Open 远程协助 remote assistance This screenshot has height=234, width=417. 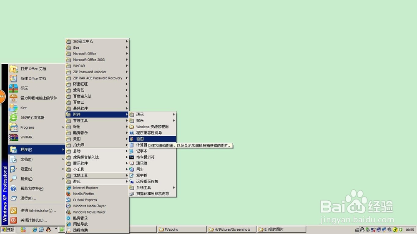coord(97,231)
